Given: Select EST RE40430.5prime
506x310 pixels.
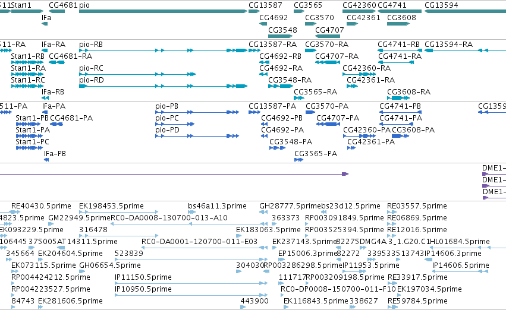Looking at the screenshot, I should click(41, 206).
